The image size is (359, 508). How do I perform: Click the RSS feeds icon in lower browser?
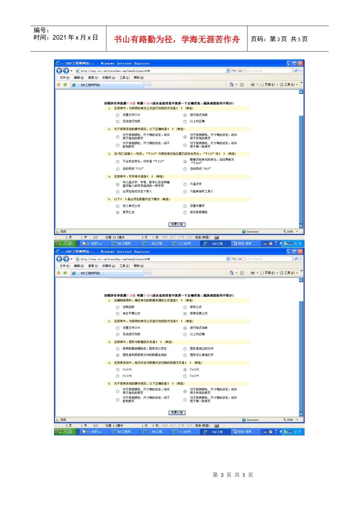pyautogui.click(x=242, y=273)
